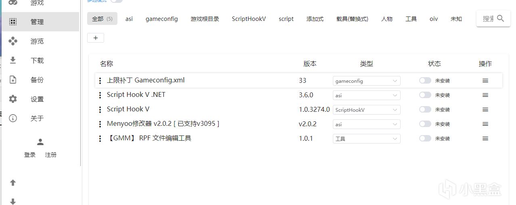
Task: Click the 备份 backup file icon
Action: pos(13,80)
